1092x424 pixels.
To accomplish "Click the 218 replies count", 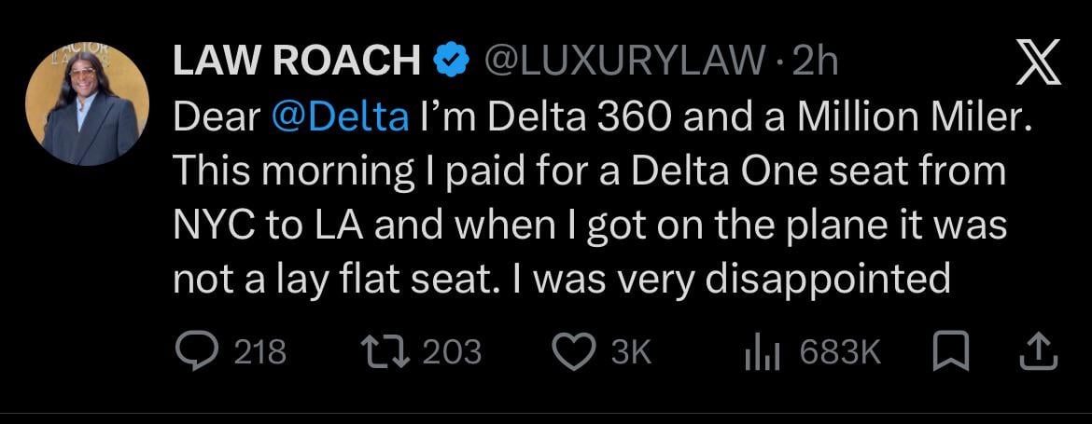I will [x=259, y=351].
